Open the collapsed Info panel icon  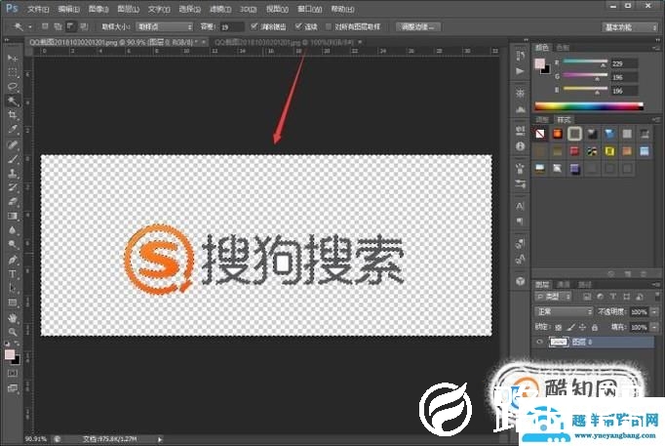click(x=521, y=146)
